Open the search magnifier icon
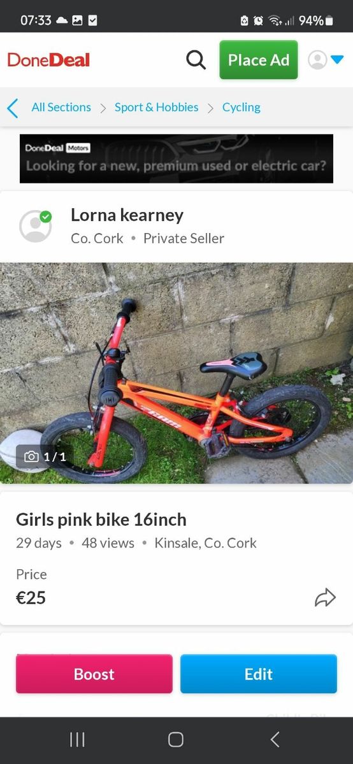The image size is (353, 764). point(196,60)
